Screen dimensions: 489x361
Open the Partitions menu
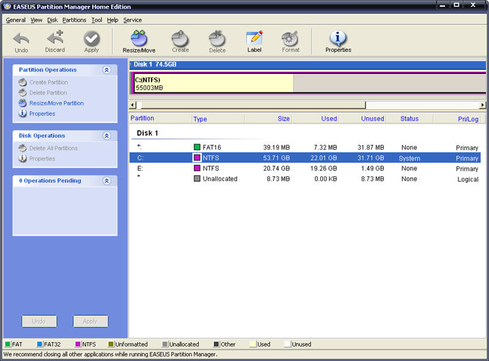point(74,20)
